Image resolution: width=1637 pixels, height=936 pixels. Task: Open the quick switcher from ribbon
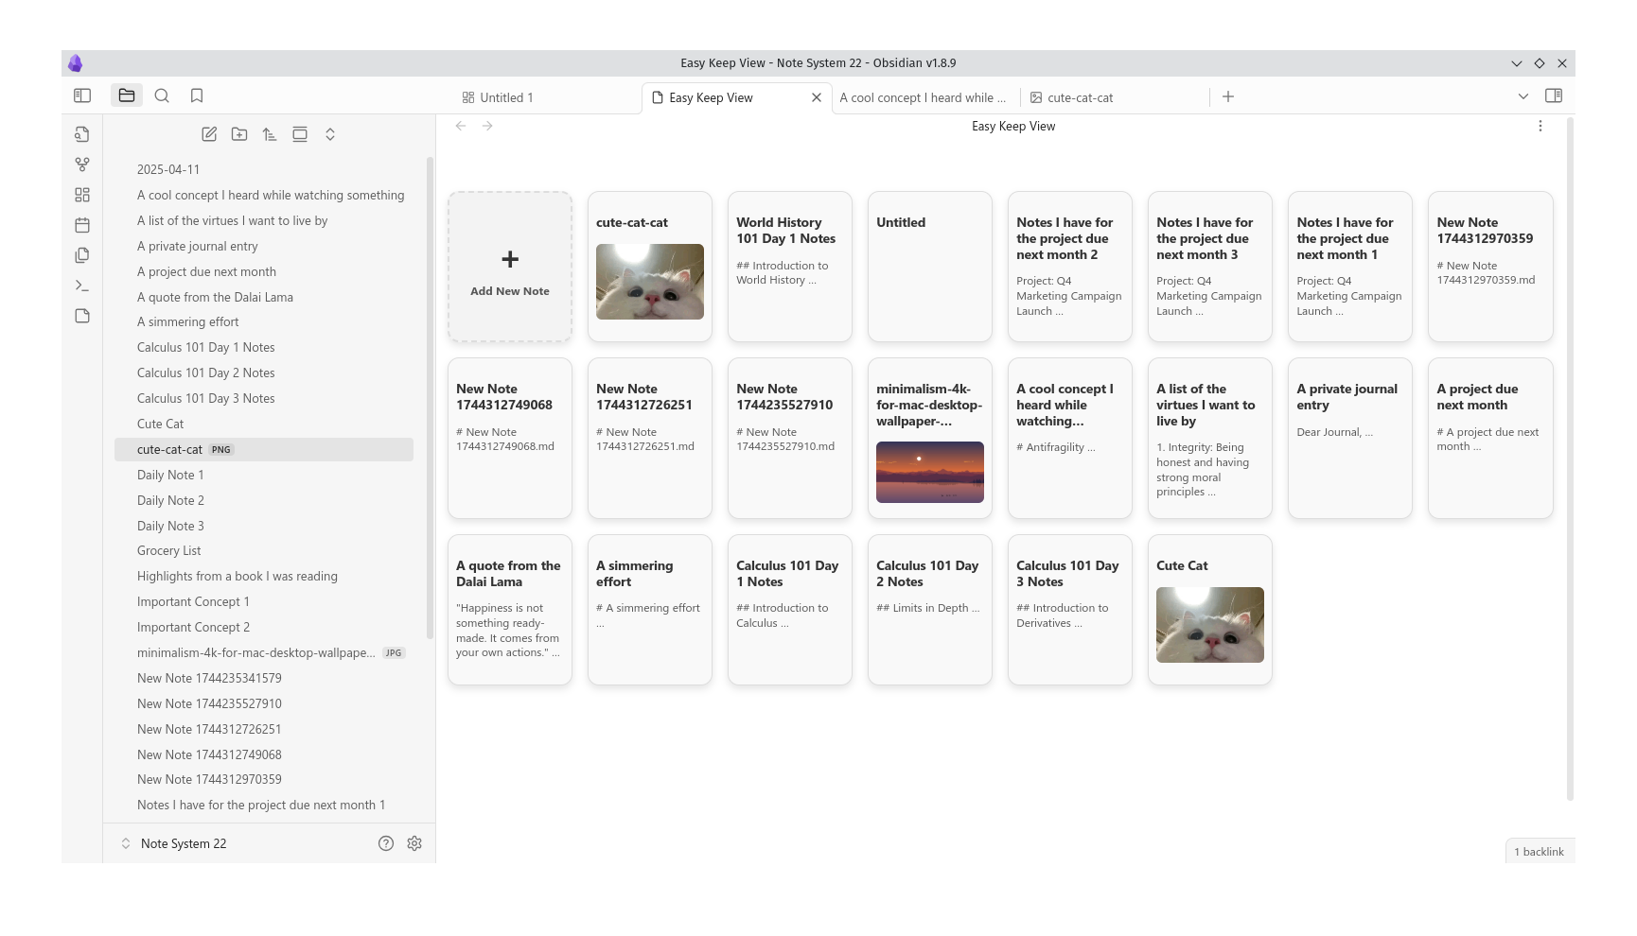coord(82,134)
